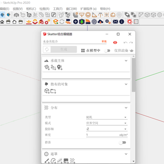This screenshot has height=164, width=164.
Task: Add image mask in 遮罩 section
Action: (x=66, y=161)
